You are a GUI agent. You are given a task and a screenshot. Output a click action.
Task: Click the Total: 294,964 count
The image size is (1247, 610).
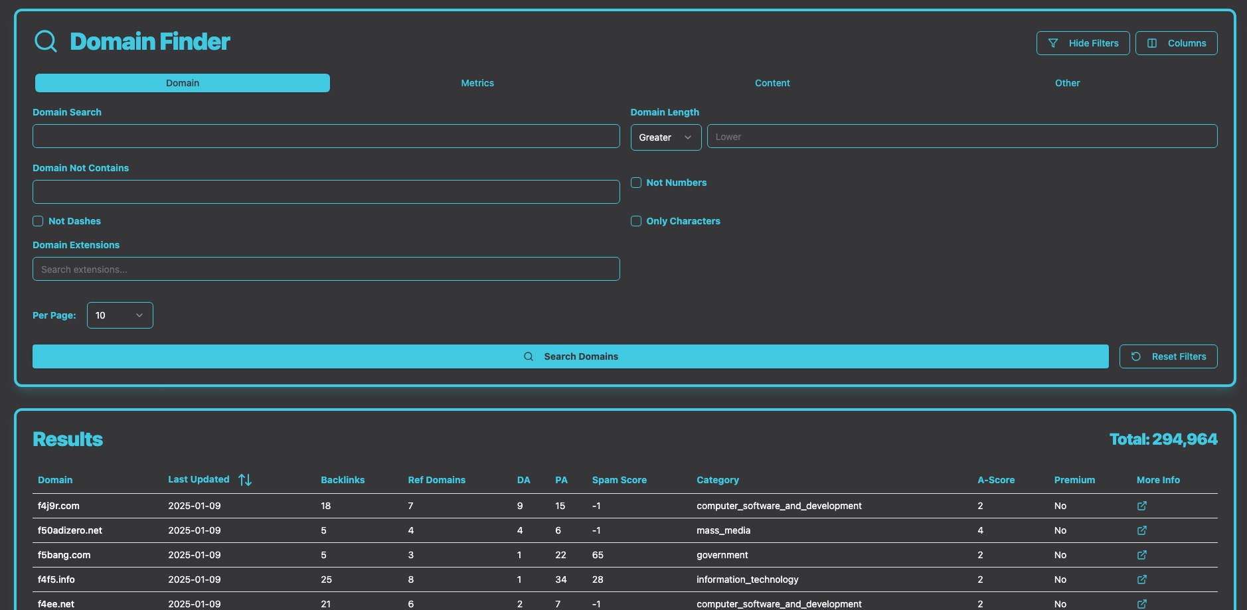pyautogui.click(x=1163, y=439)
